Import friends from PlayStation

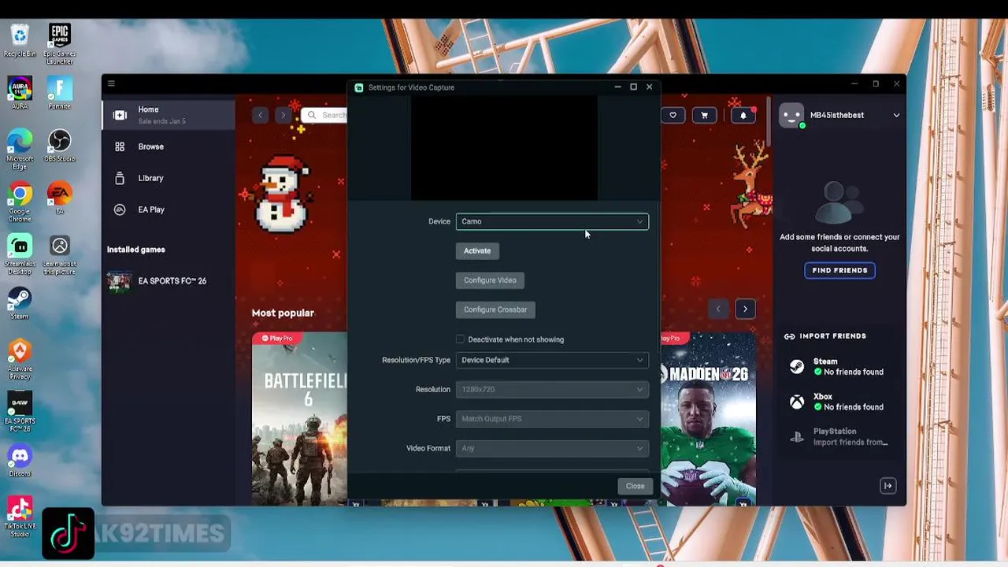click(x=839, y=437)
